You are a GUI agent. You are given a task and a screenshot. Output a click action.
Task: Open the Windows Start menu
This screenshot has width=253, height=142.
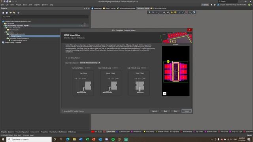pos(3,139)
